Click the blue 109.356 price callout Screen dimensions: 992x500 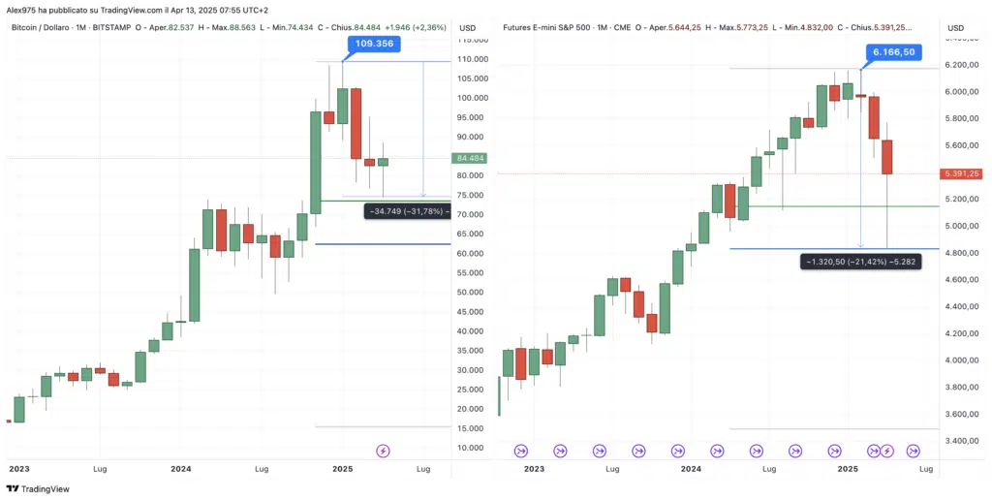click(x=371, y=45)
